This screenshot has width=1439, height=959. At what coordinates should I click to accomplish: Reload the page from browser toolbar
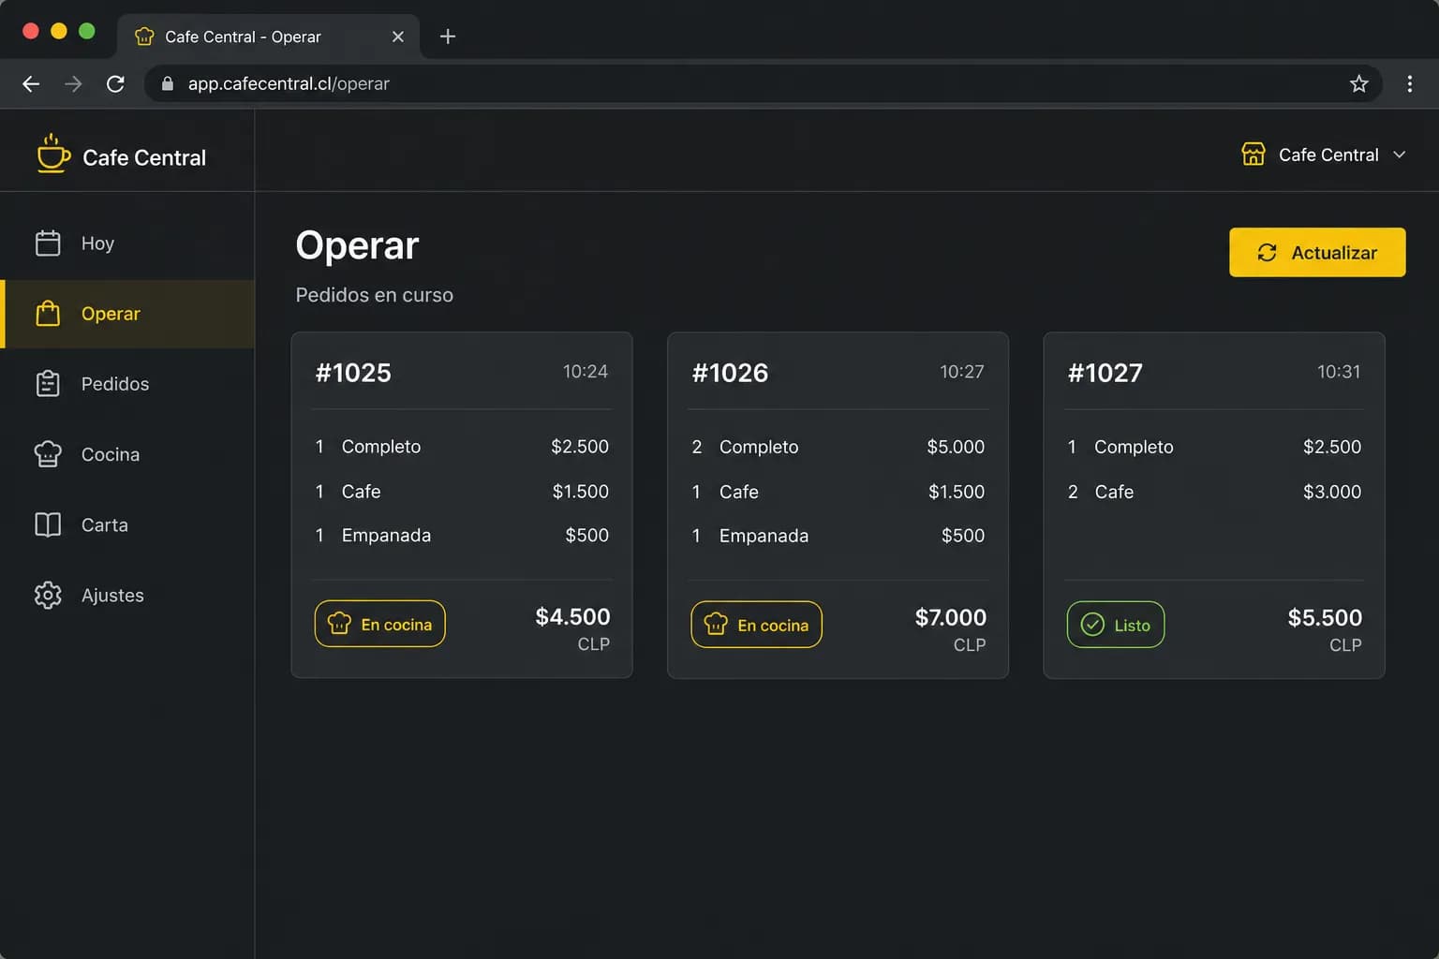115,84
